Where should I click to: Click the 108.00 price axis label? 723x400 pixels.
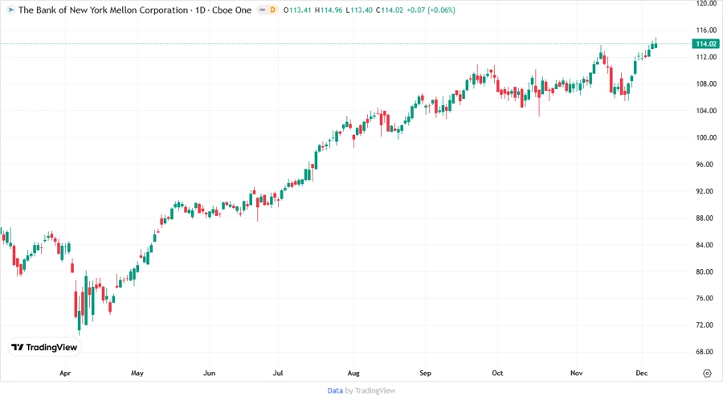click(x=706, y=84)
